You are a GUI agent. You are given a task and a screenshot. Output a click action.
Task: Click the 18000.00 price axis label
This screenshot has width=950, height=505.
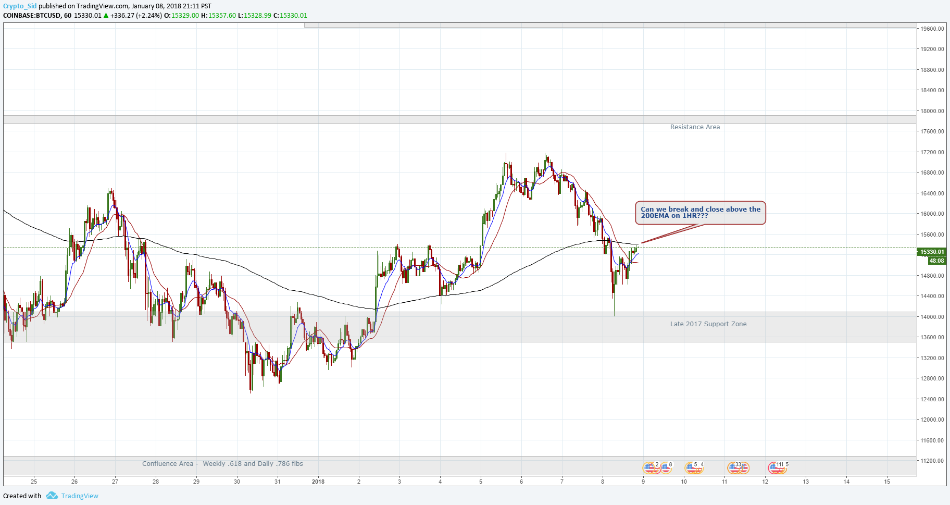click(x=932, y=111)
